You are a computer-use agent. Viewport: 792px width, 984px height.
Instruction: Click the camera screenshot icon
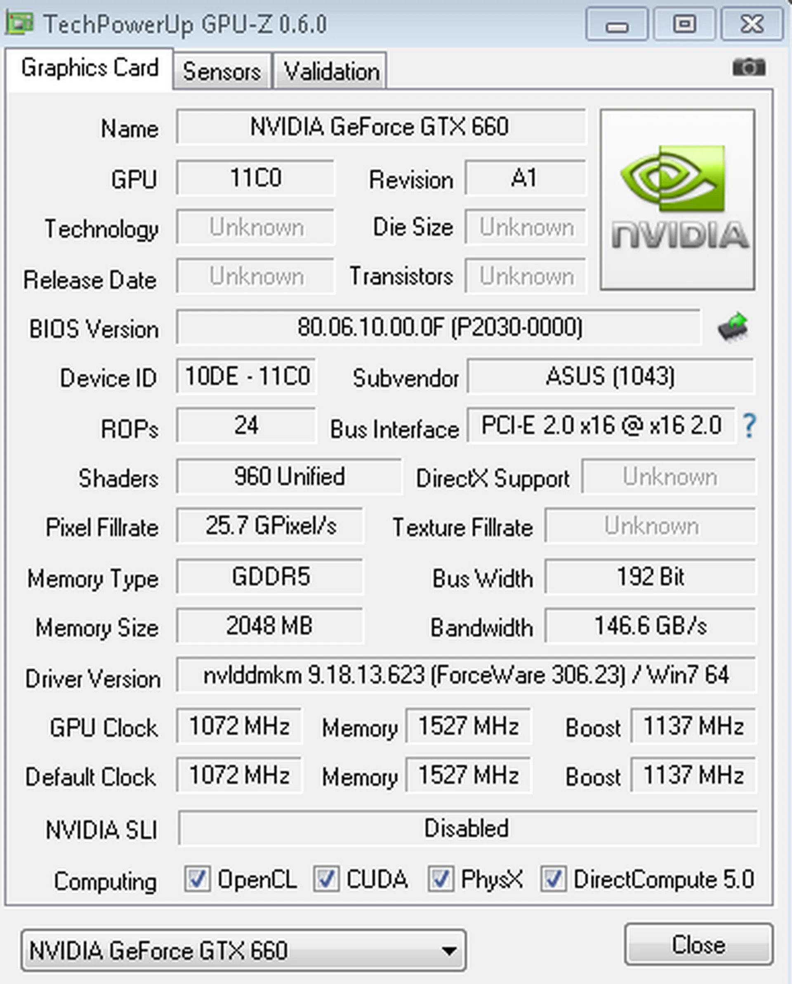[x=749, y=68]
